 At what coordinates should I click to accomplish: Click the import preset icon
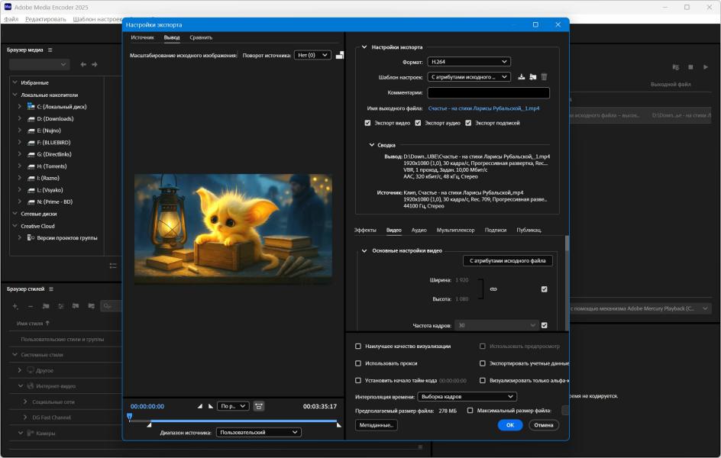532,77
